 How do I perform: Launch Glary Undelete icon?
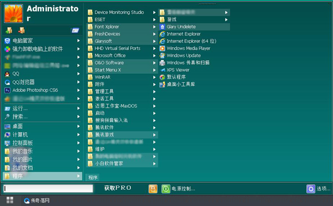coord(162,27)
